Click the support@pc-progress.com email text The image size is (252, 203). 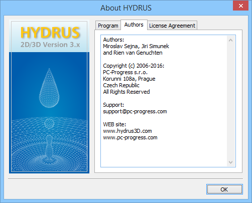pyautogui.click(x=135, y=111)
